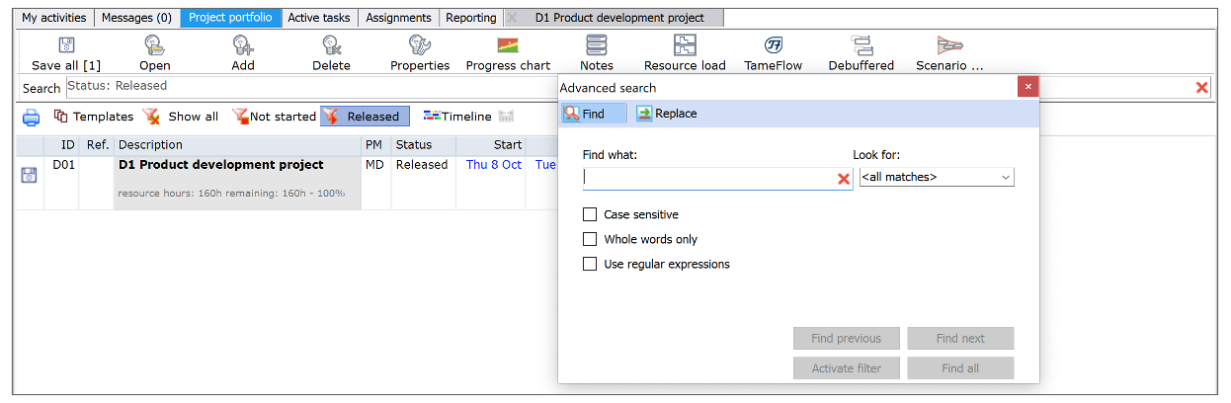Open the Active tasks tab
The image size is (1231, 403).
click(x=319, y=18)
